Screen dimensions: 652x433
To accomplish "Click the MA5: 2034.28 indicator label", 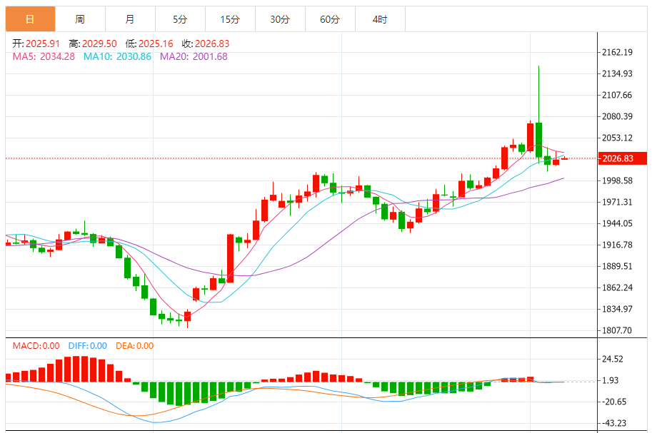I will click(x=44, y=56).
